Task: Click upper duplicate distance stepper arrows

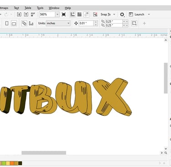Action: coord(125,21)
